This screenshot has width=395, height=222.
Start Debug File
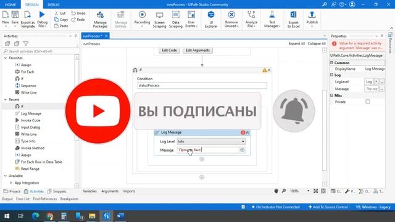(42, 19)
